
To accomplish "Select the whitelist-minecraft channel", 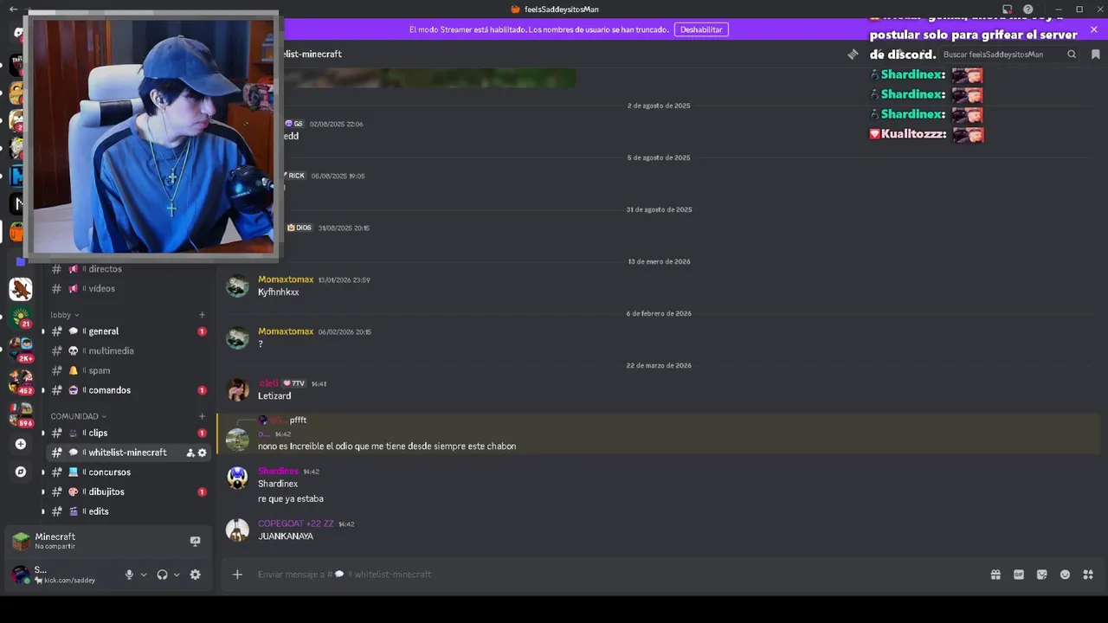I will [x=127, y=453].
